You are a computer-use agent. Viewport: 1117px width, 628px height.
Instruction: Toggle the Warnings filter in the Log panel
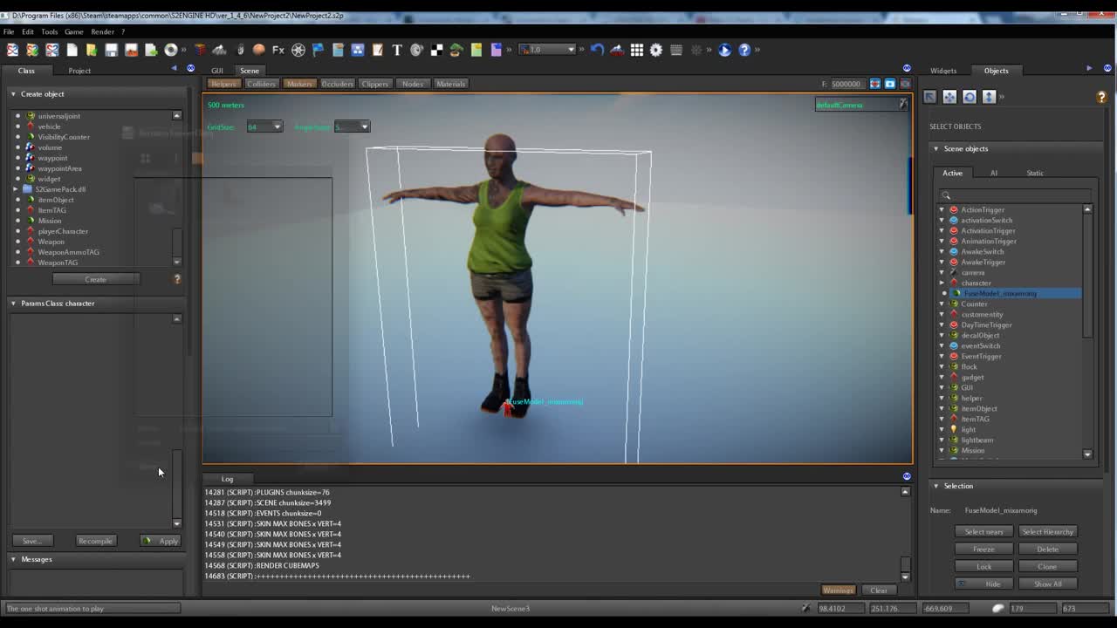(x=838, y=590)
